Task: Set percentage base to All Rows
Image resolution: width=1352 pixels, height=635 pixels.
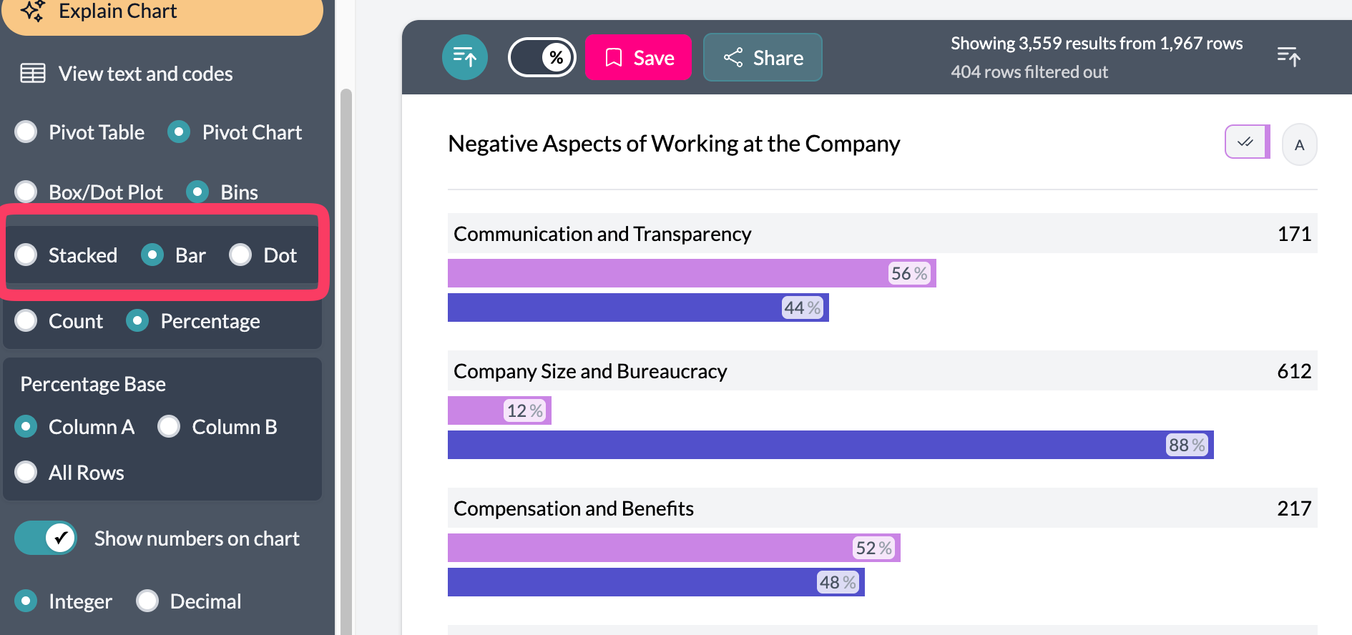Action: [x=26, y=473]
